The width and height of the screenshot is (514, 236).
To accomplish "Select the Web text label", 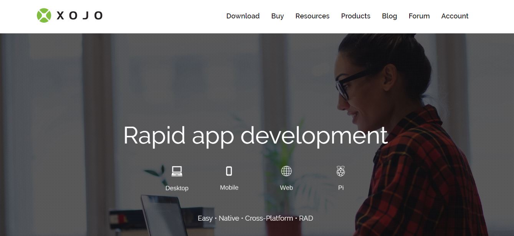I will [286, 188].
